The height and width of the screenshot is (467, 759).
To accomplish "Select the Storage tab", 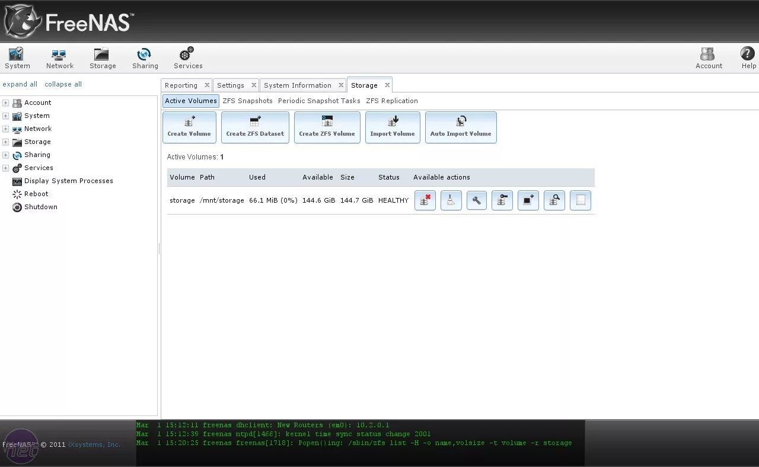I will coord(364,85).
